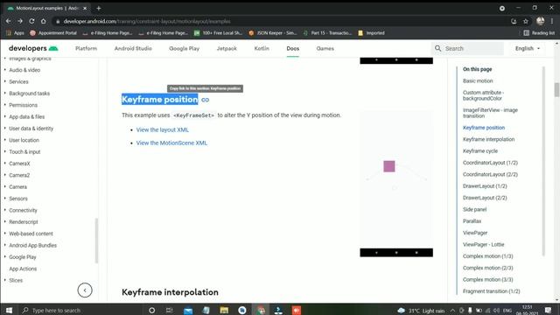Jump to Keyframe cycle section
The height and width of the screenshot is (315, 560).
[x=480, y=151]
